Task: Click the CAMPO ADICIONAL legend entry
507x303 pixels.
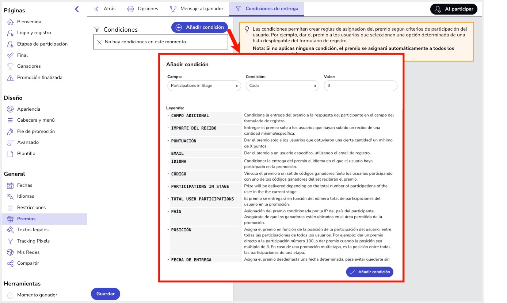Action: coord(190,116)
